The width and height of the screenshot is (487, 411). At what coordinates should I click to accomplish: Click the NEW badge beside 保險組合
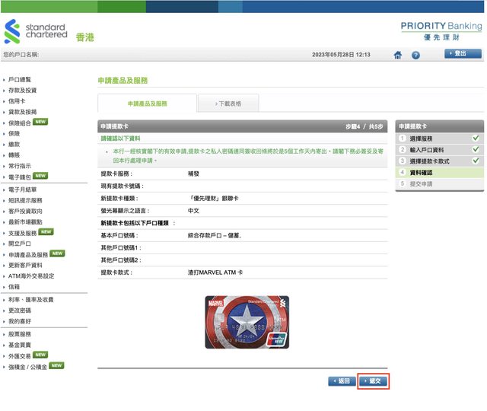pos(40,122)
